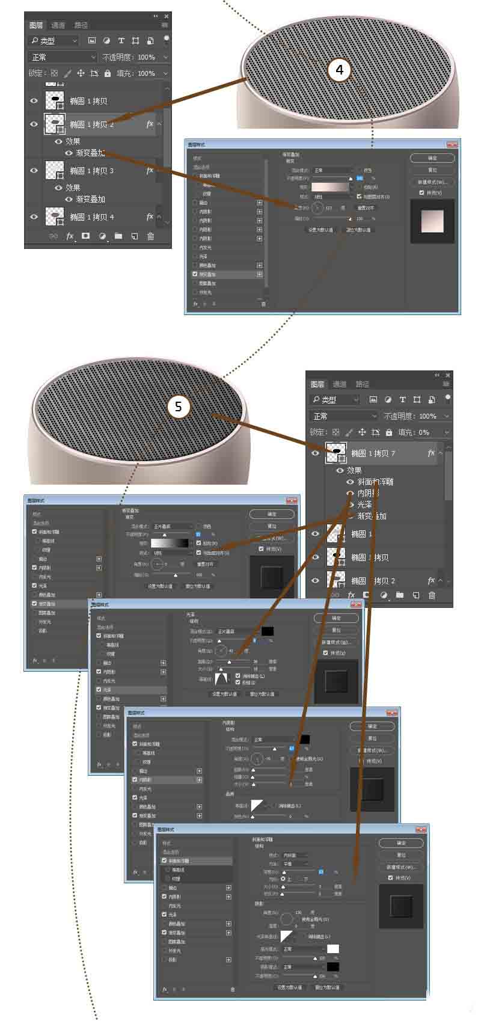The height and width of the screenshot is (1021, 481).
Task: Hide the 椭圆 1 拷贝 4 layer
Action: (x=34, y=216)
